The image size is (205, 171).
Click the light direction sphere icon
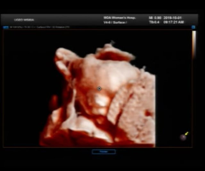[183, 137]
